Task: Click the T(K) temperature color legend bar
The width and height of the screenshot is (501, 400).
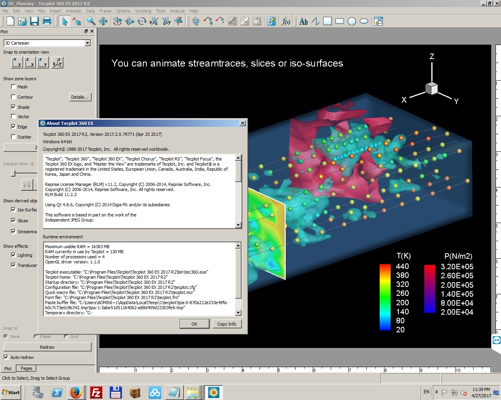Action: tap(385, 297)
